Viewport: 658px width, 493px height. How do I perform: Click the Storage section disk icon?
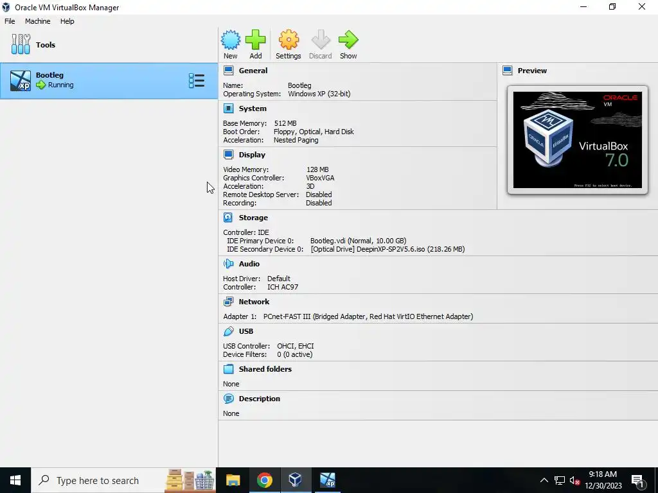pyautogui.click(x=228, y=218)
